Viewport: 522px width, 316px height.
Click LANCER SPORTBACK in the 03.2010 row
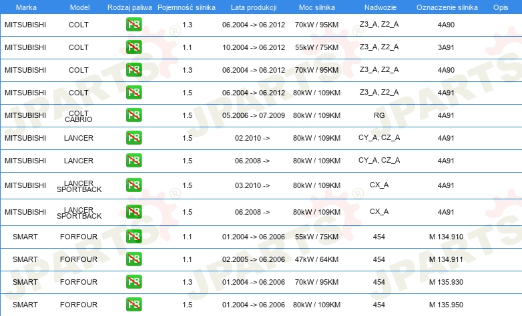click(79, 186)
